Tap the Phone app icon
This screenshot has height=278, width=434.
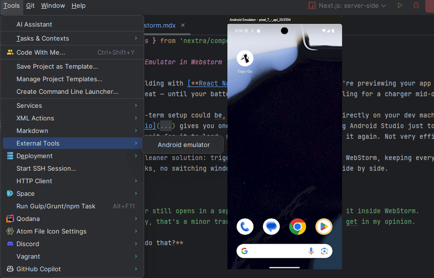(245, 227)
